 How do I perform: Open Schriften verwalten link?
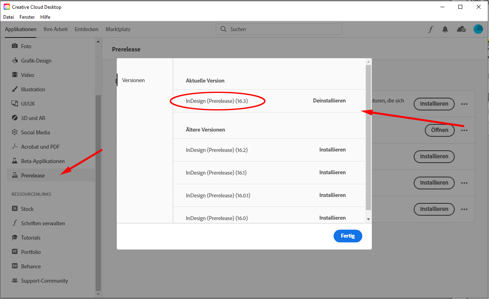43,223
